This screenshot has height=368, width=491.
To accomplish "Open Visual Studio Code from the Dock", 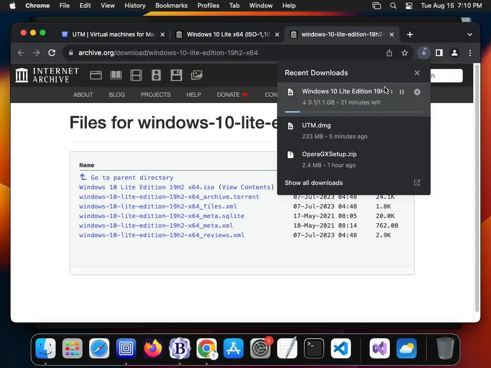I will pos(341,348).
